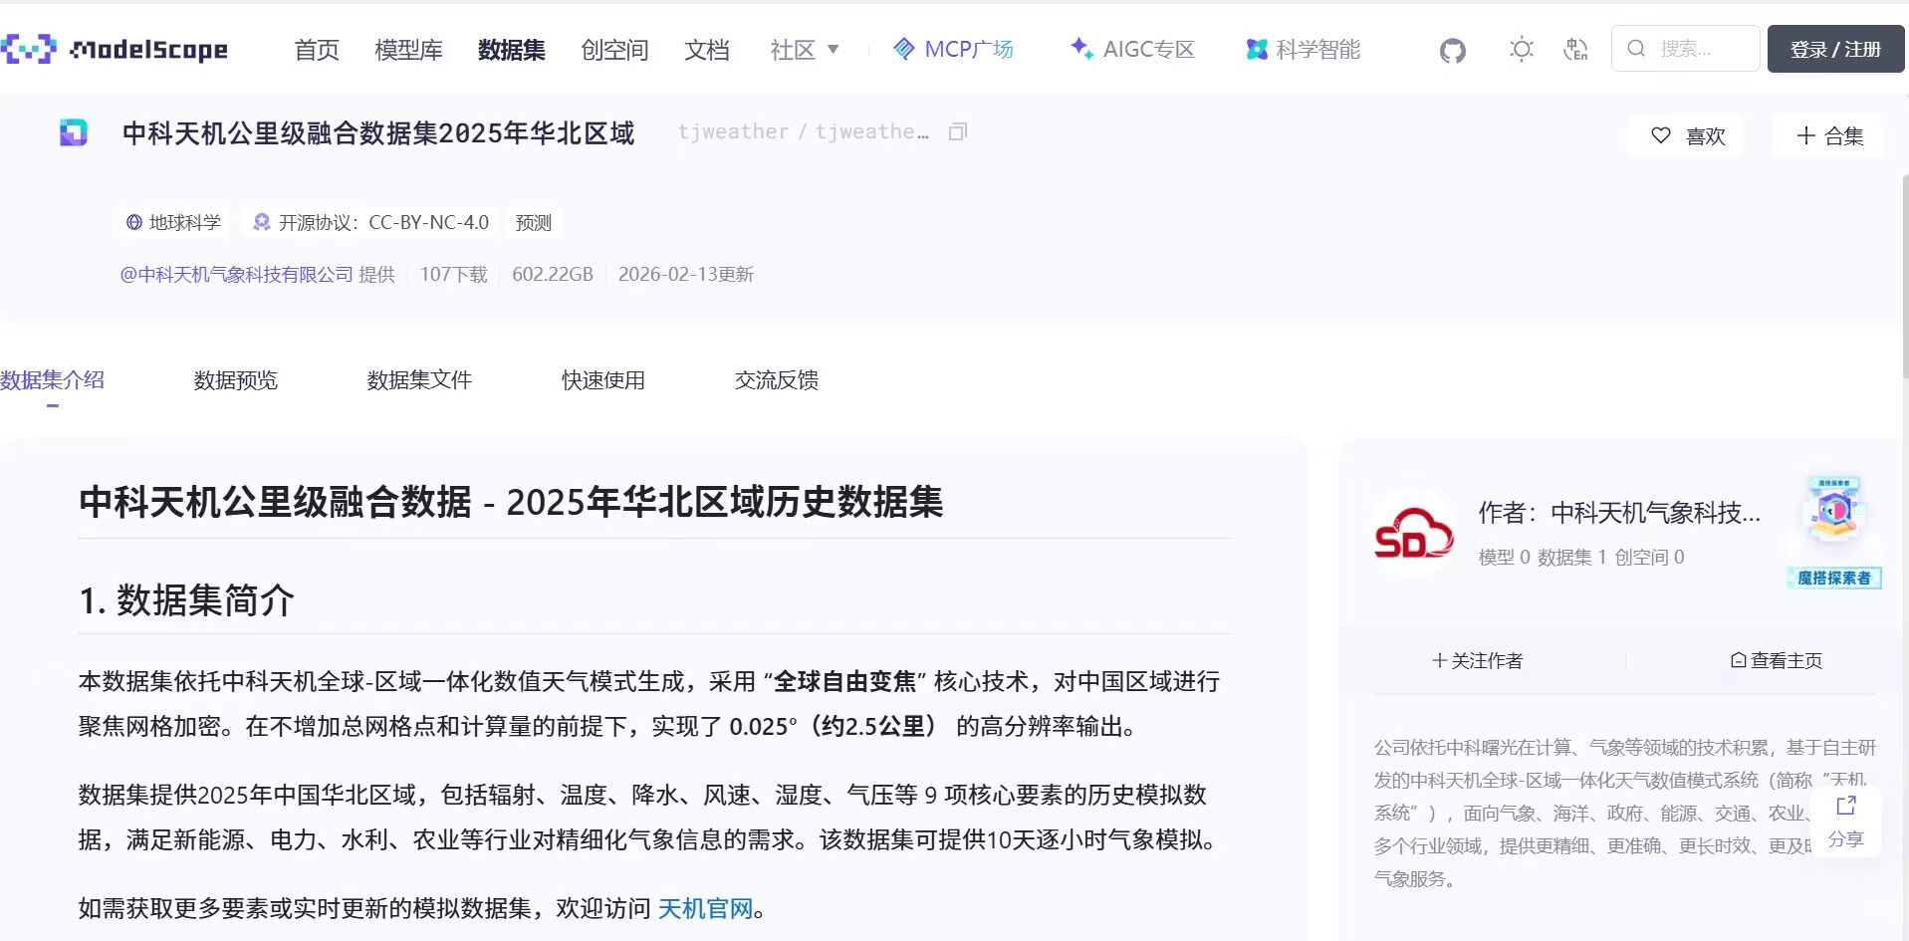Click the ModelScope logo
1909x941 pixels.
pos(115,49)
